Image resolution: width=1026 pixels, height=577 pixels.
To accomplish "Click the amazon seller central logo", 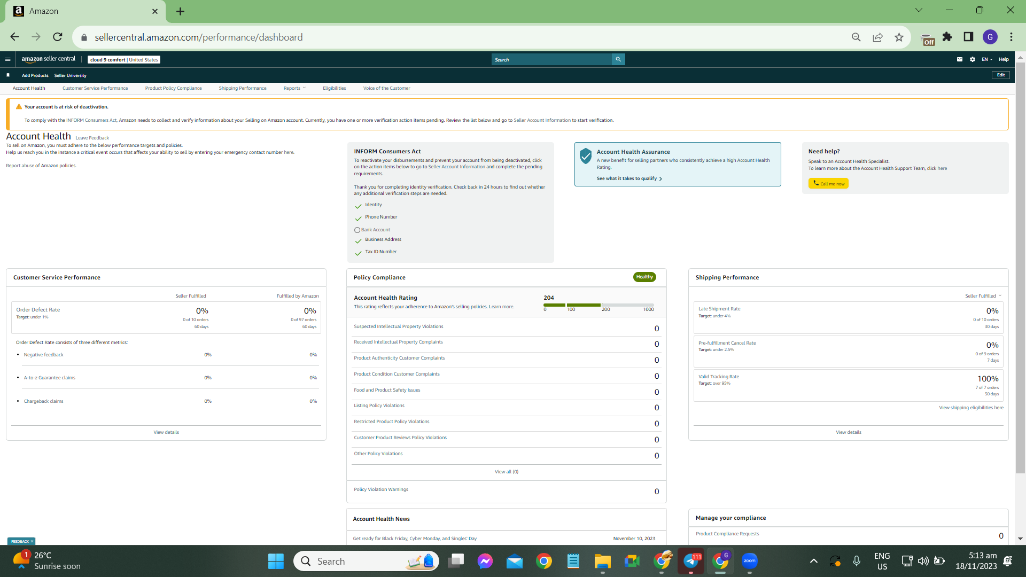I will (x=49, y=59).
